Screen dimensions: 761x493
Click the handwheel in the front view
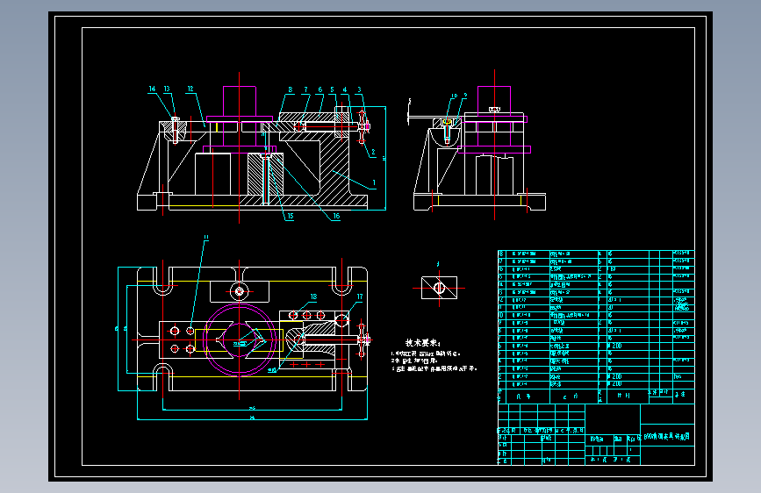coord(362,126)
